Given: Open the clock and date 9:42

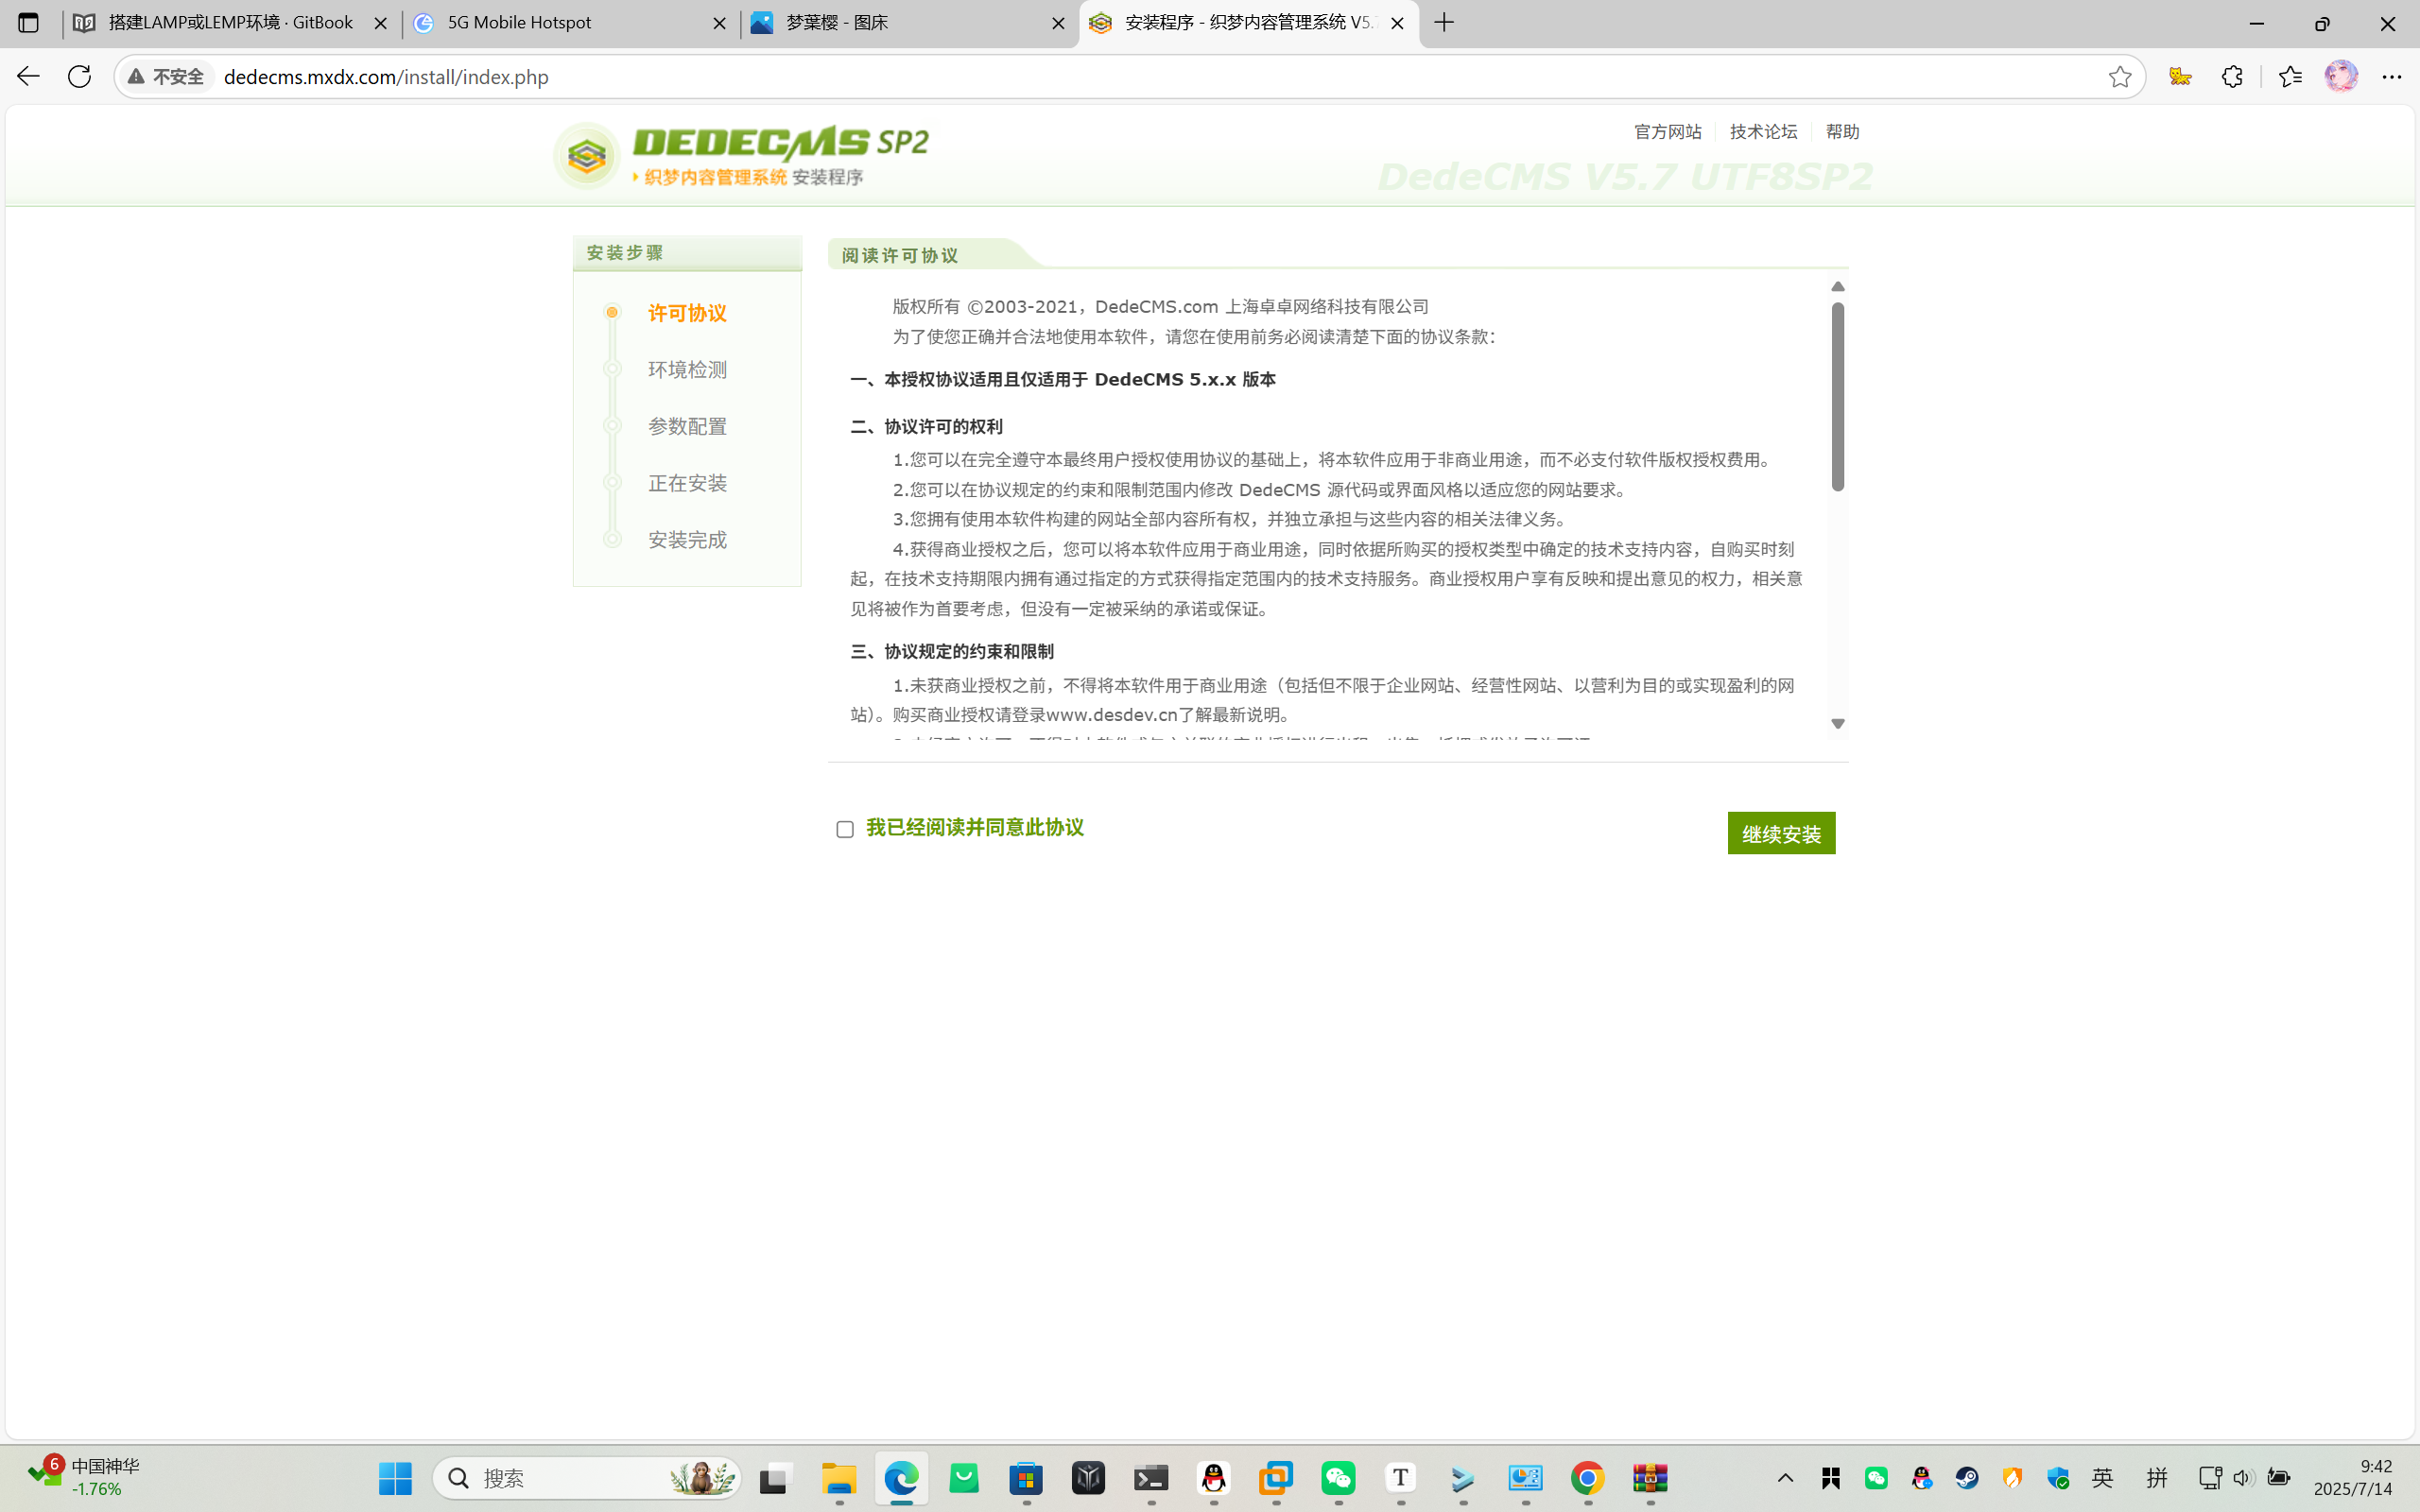Looking at the screenshot, I should click(x=2353, y=1477).
